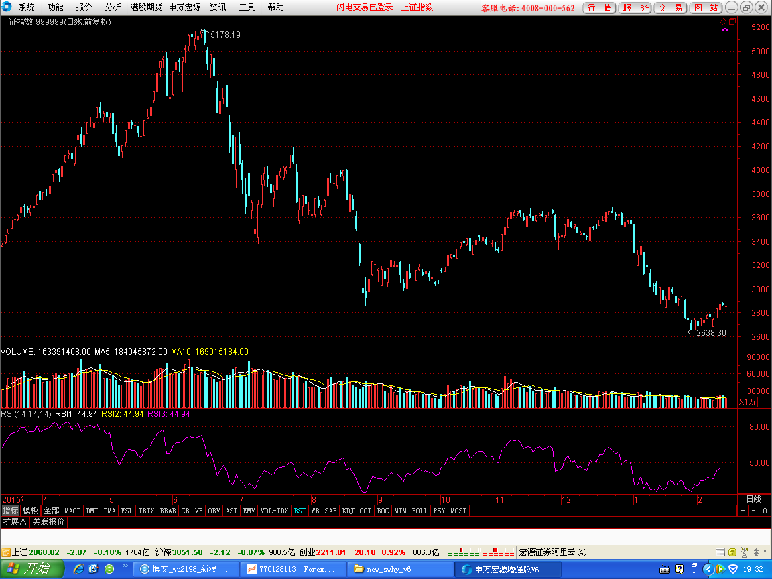Select the 模板 tab
This screenshot has height=579, width=772.
pyautogui.click(x=31, y=511)
